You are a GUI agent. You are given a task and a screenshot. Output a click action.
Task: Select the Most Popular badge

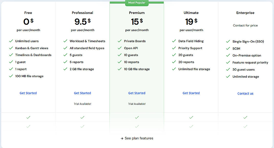[x=137, y=2]
